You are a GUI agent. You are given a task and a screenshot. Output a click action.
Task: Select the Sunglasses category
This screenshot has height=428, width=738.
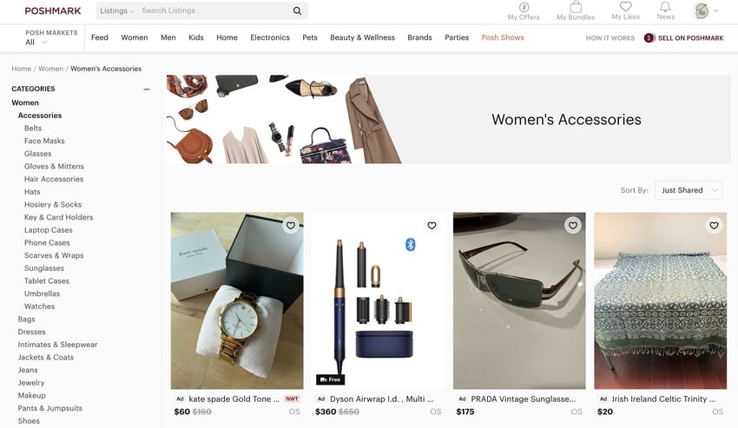click(x=43, y=268)
